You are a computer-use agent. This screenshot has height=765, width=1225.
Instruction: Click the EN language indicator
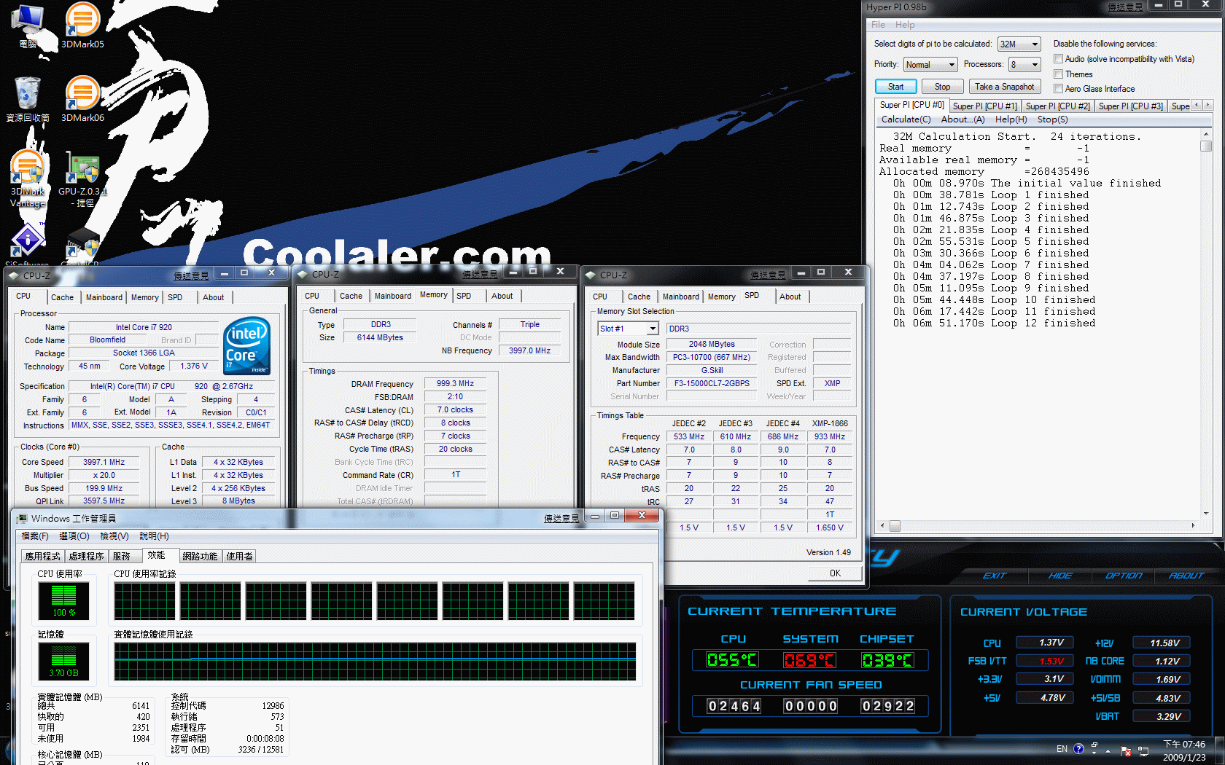coord(1062,749)
